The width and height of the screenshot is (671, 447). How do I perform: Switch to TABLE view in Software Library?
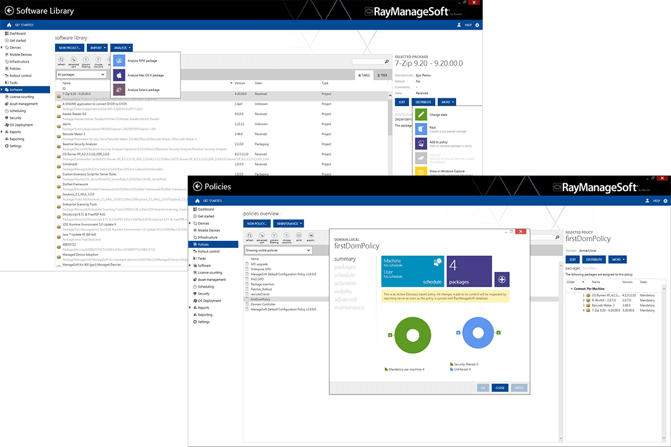[364, 75]
